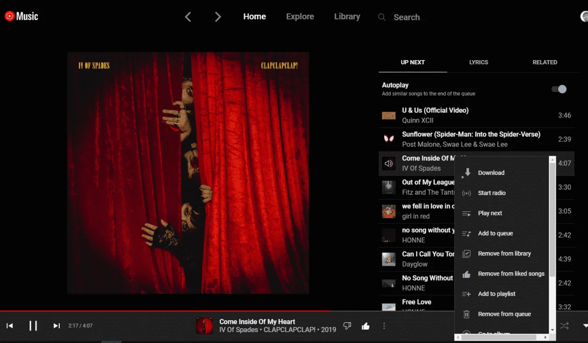Open IV Of Spades artist link in player
The width and height of the screenshot is (588, 343).
(x=239, y=330)
